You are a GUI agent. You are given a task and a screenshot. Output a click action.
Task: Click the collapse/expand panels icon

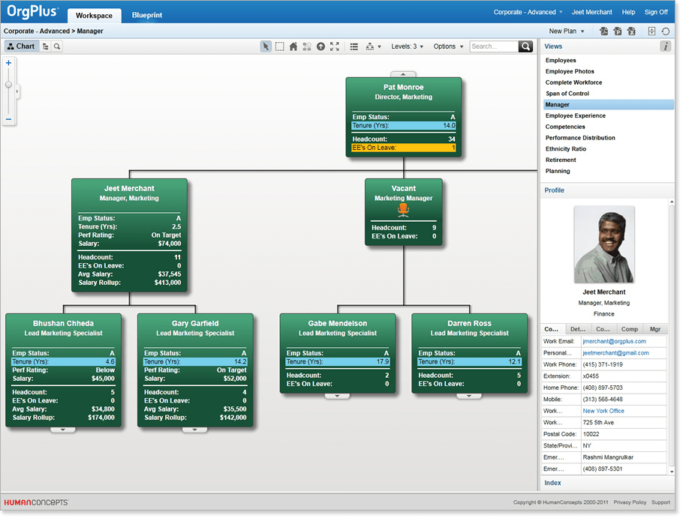[651, 31]
